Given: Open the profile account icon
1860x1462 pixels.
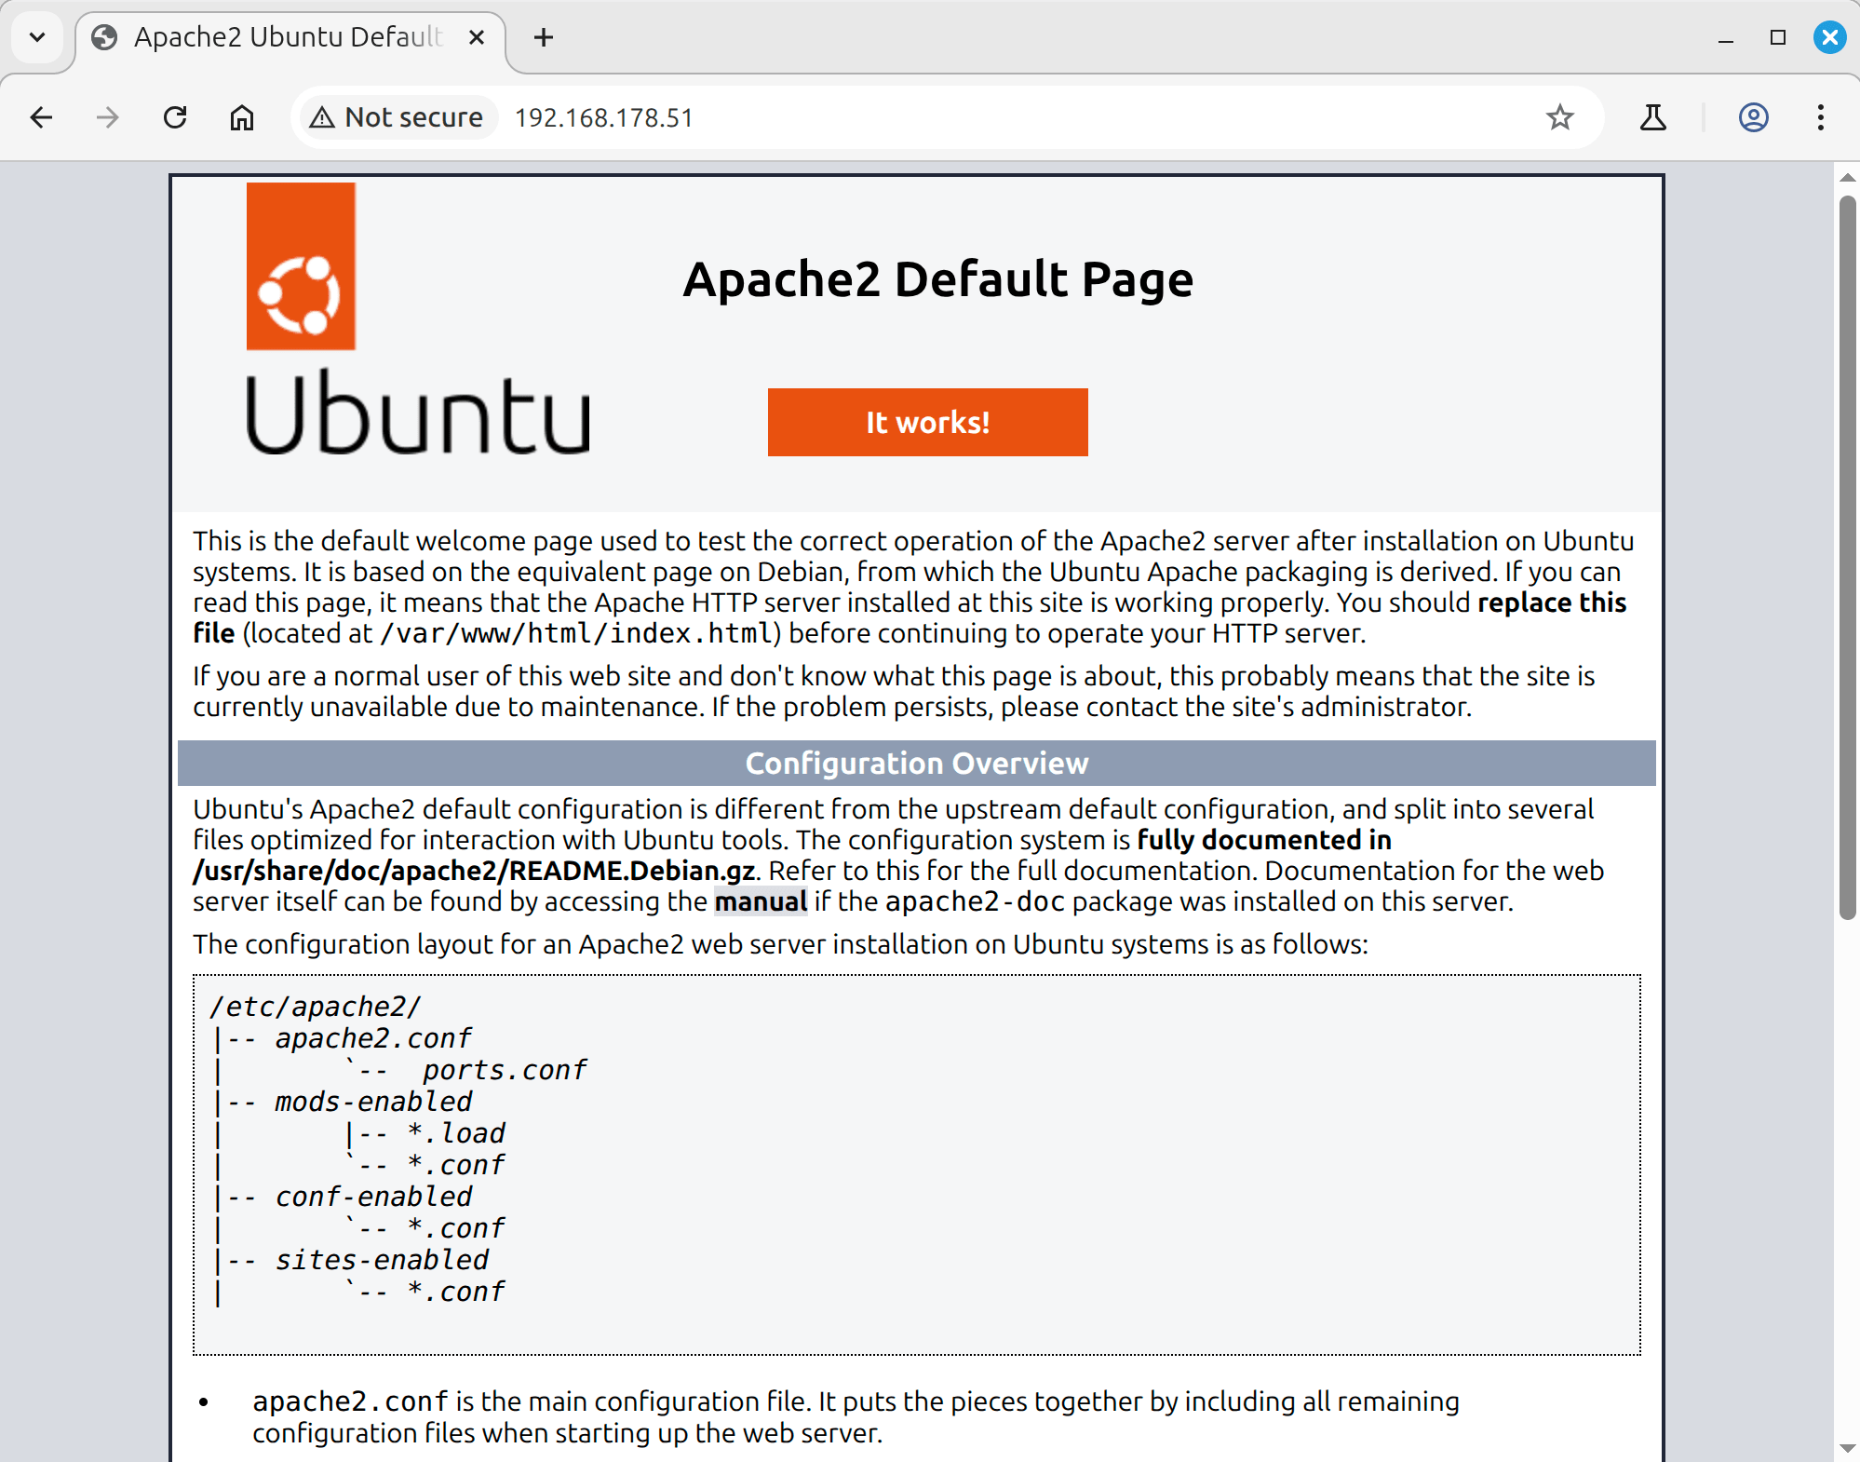Looking at the screenshot, I should (1753, 117).
